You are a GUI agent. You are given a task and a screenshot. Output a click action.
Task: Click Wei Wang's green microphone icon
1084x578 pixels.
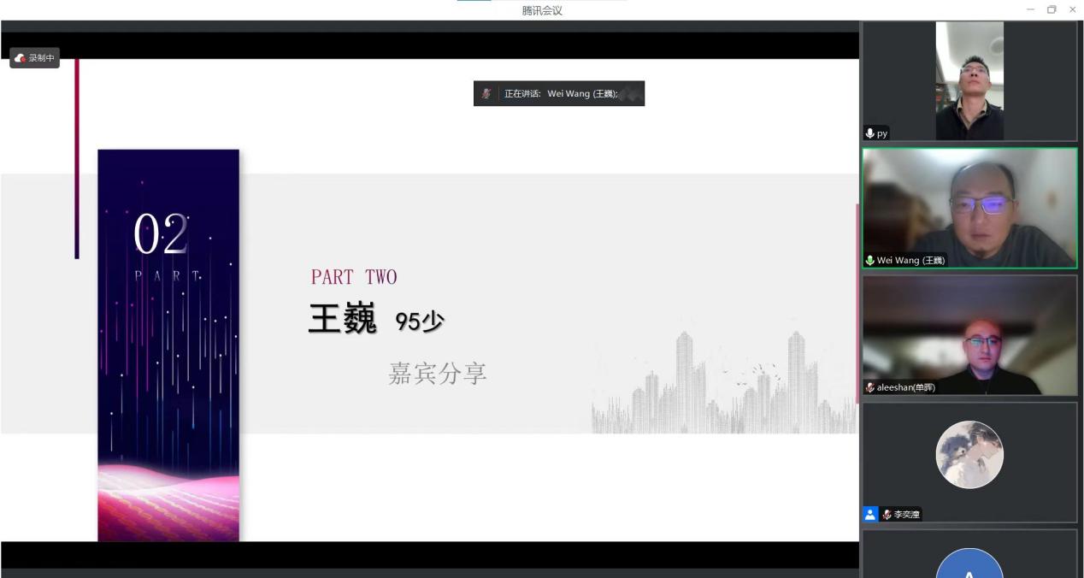coord(870,260)
